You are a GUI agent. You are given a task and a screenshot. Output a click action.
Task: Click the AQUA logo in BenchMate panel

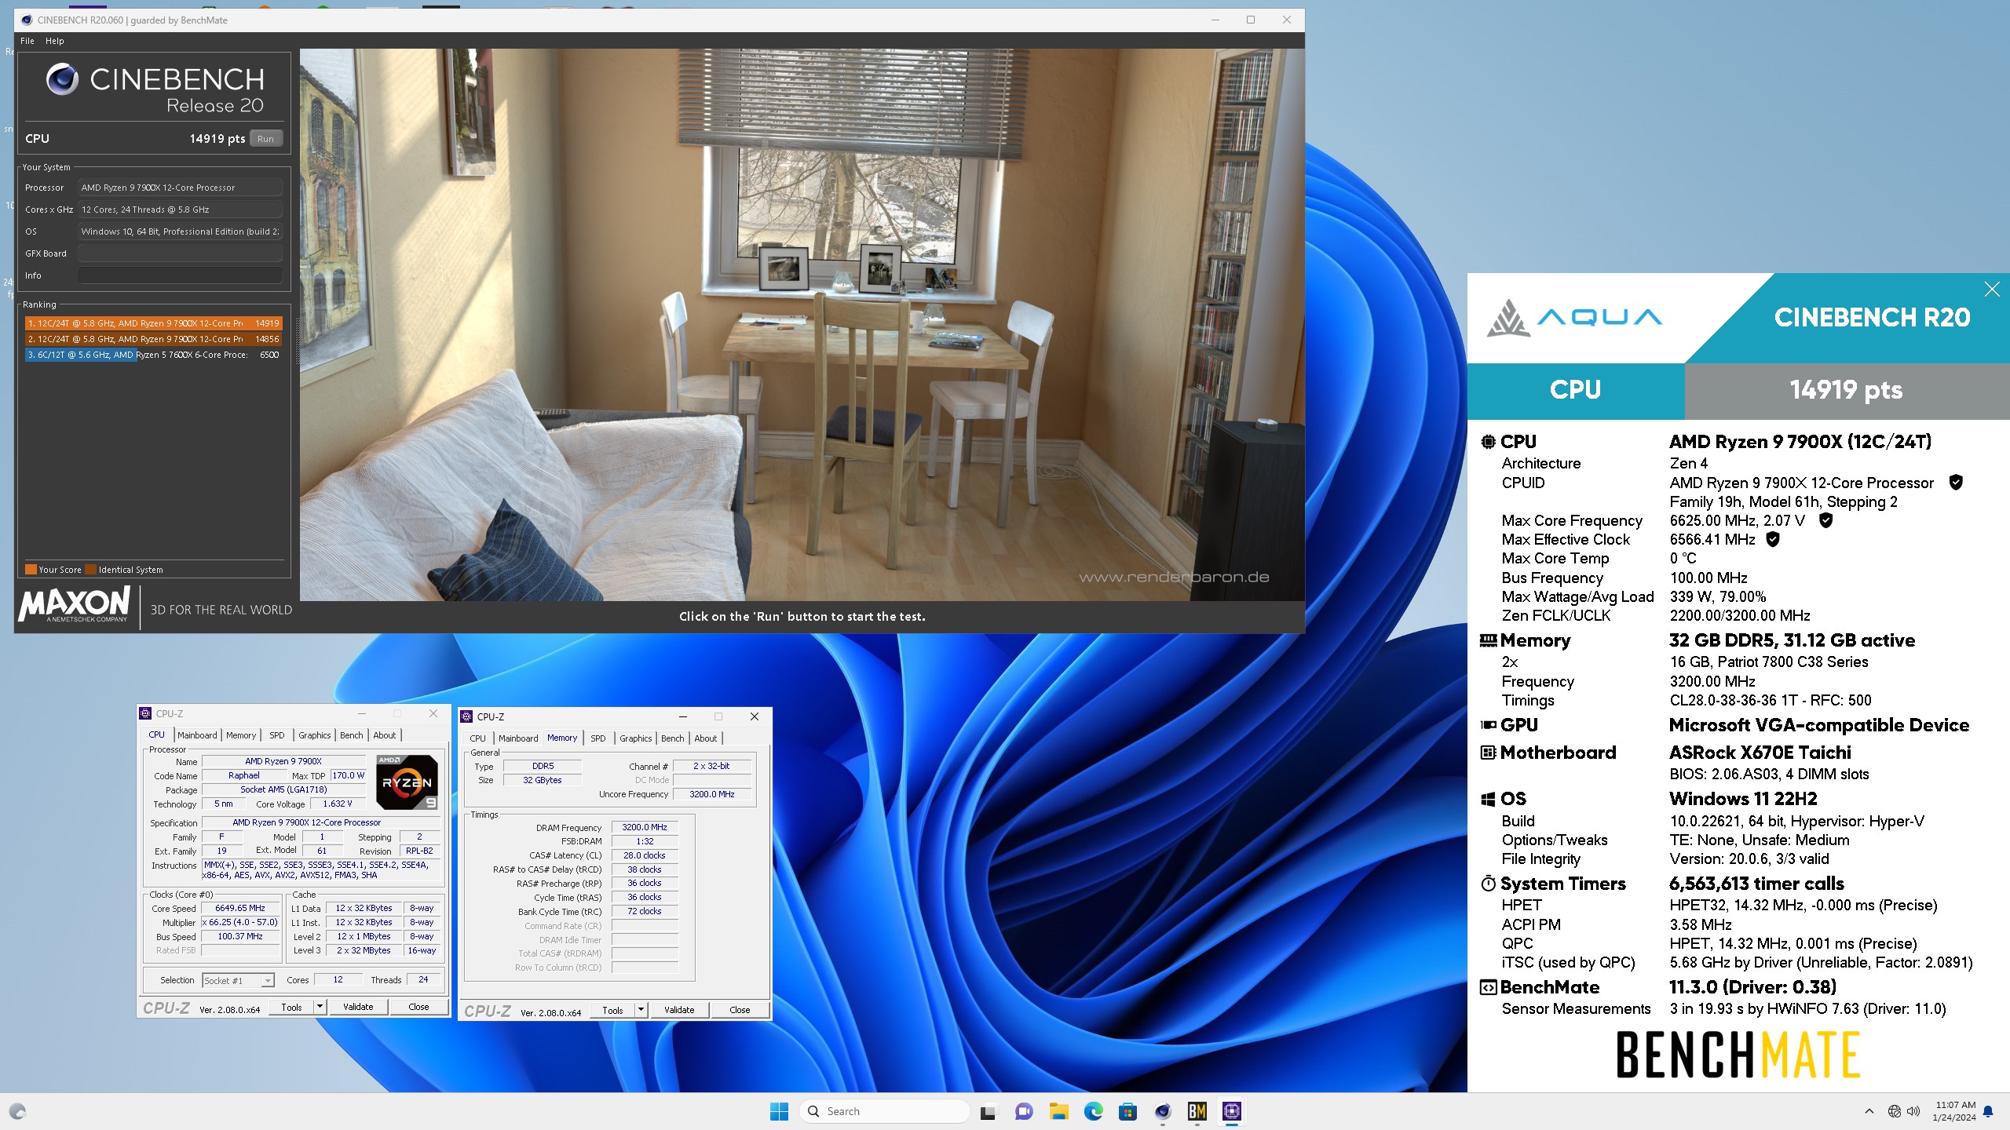pos(1573,318)
